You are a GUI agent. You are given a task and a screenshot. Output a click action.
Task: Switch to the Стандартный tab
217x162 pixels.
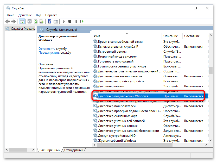coord(73,150)
